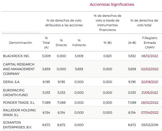The image size is (162, 131).
Task: Open the 05/02/2016 Scranton date entry
Action: click(150, 125)
